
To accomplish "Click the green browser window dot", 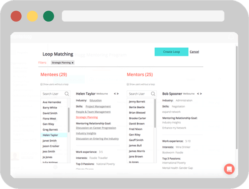I will coord(48,16).
